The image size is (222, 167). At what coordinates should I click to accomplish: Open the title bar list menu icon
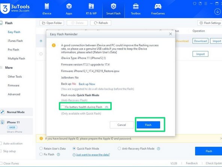tap(206, 3)
